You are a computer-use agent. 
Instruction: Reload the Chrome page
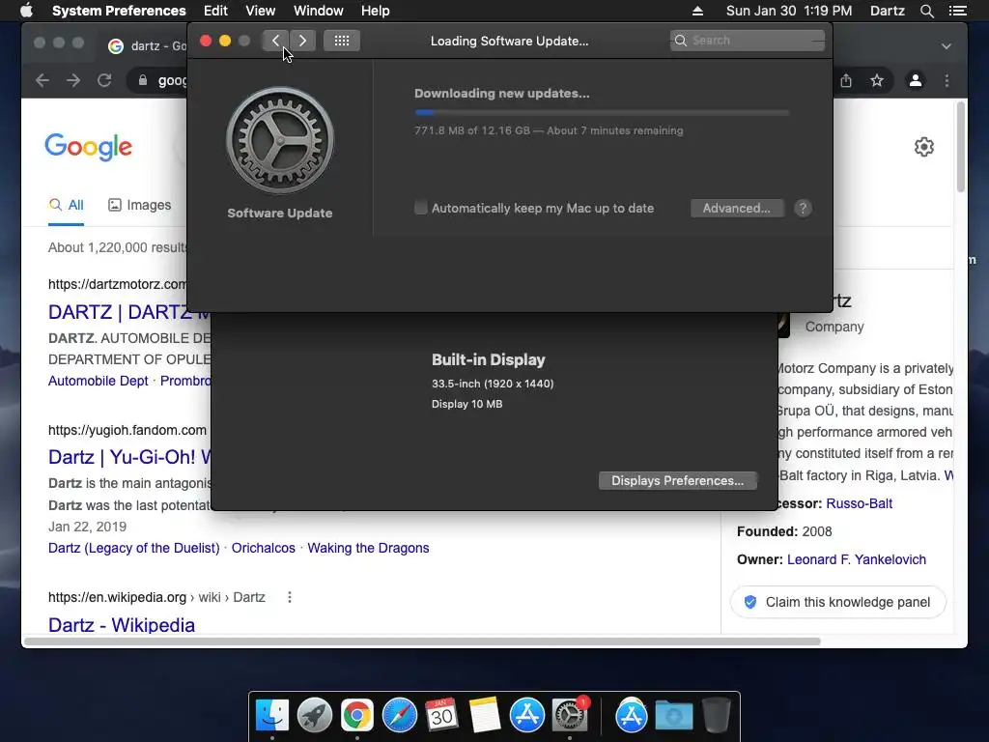point(104,80)
